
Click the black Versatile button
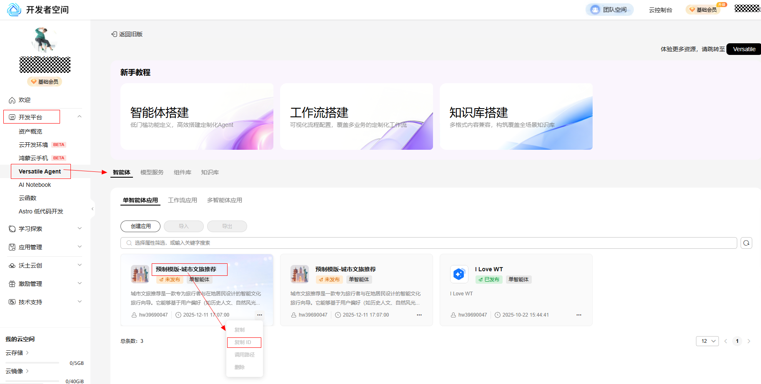click(743, 49)
